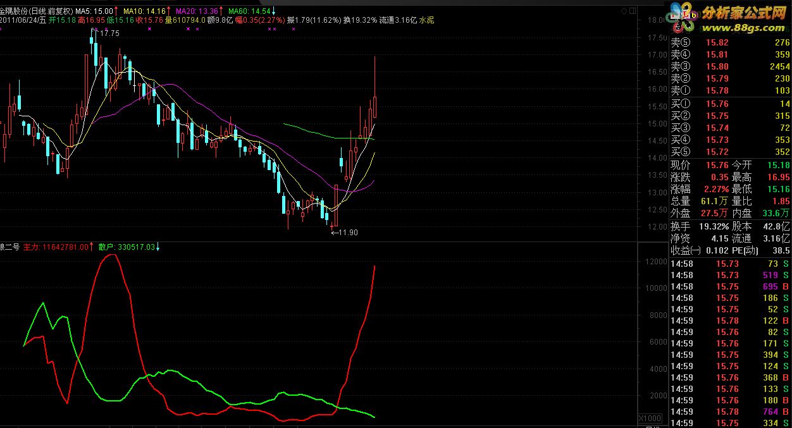Image resolution: width=792 pixels, height=428 pixels.
Task: Select the 买⑤ row at 15.72
Action: point(731,152)
